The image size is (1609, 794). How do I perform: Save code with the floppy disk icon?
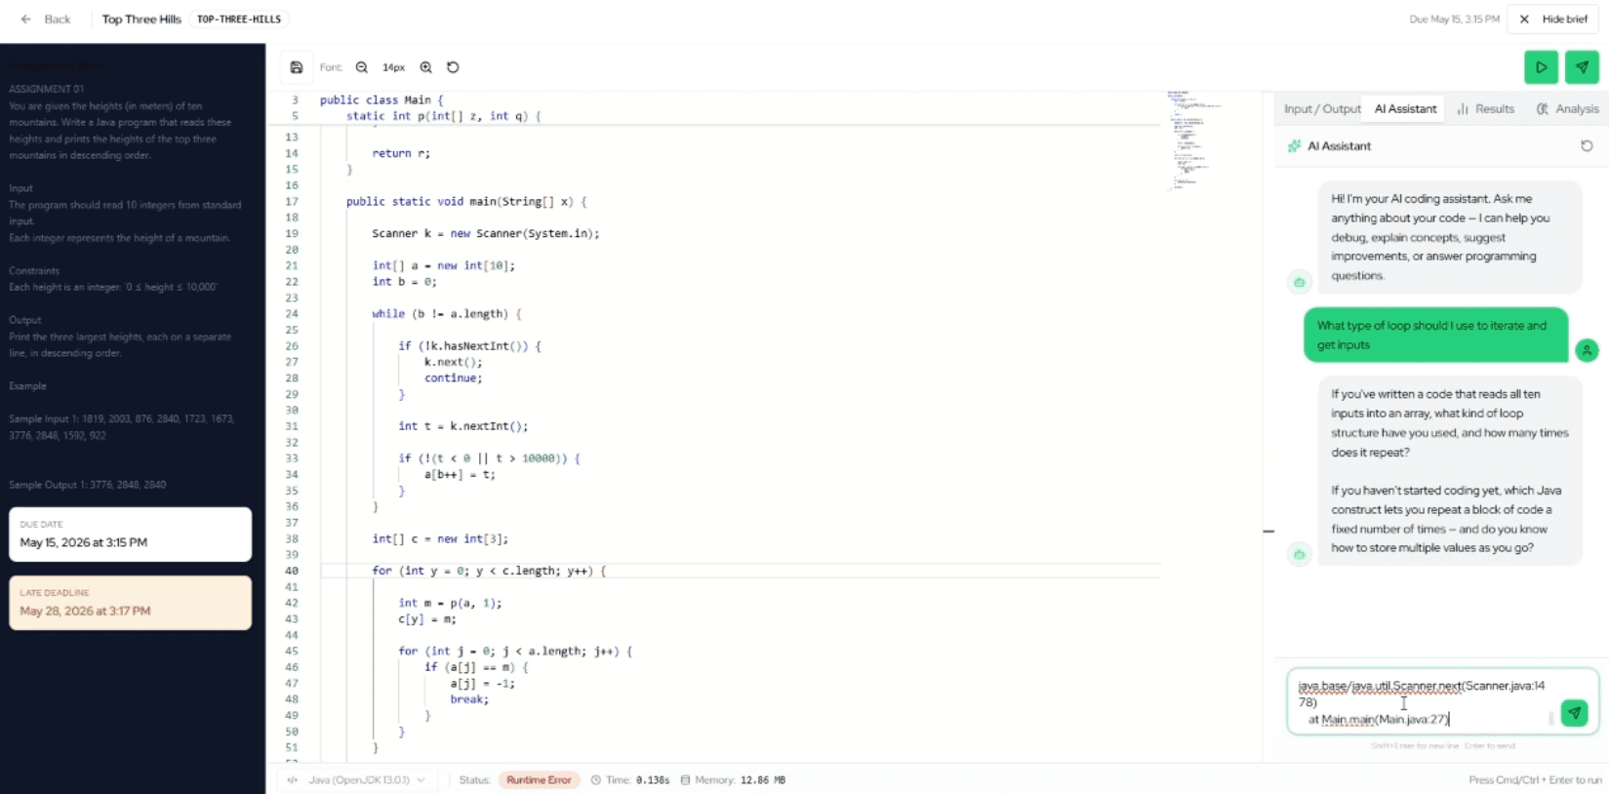[x=297, y=67]
